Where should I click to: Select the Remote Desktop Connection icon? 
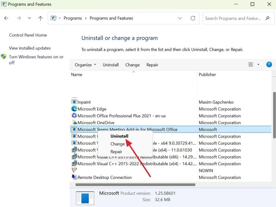(74, 177)
